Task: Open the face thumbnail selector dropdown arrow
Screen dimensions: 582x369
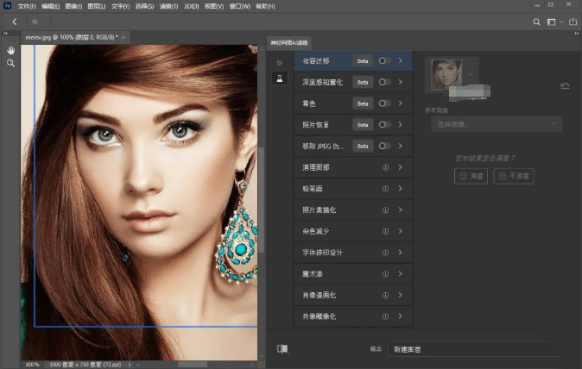Action: 471,74
